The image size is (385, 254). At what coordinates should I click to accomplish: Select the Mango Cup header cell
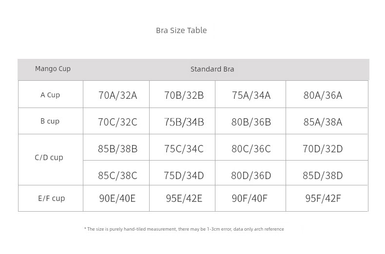(x=53, y=69)
